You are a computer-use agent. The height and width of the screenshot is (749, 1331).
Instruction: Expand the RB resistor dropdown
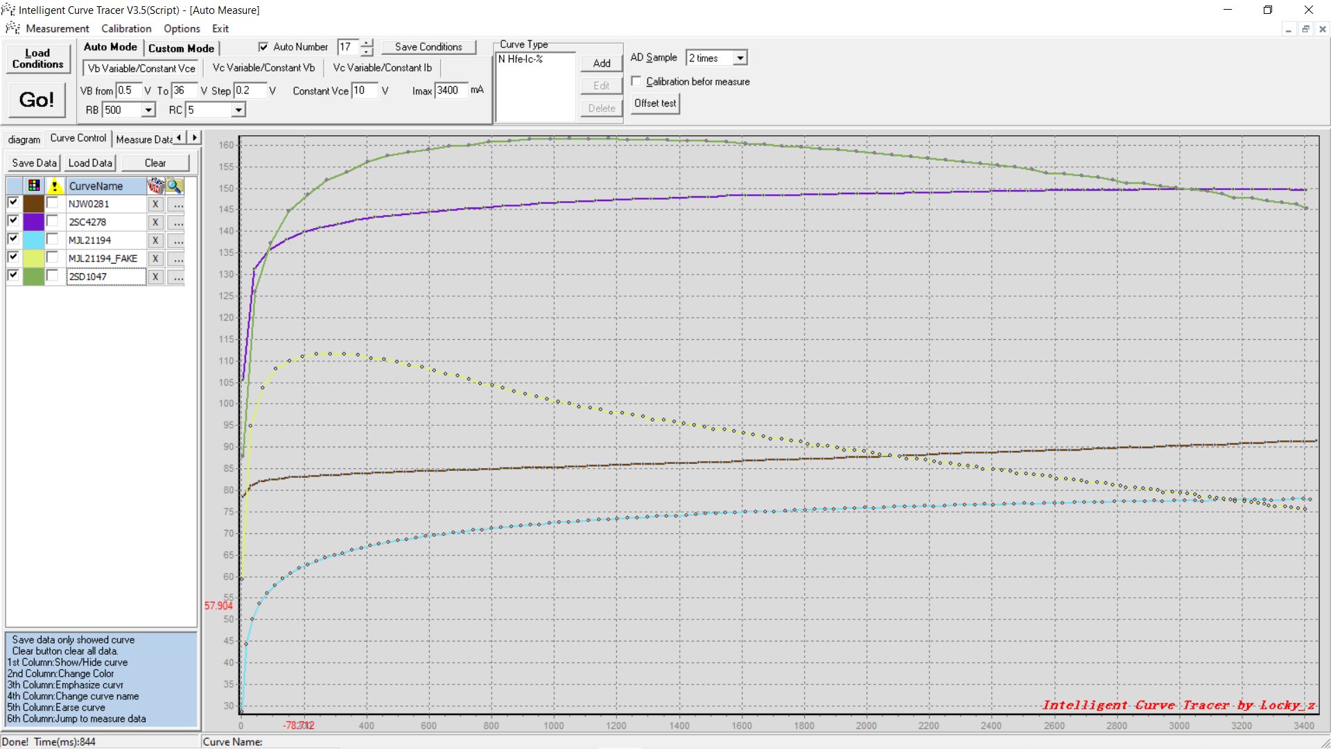click(148, 110)
